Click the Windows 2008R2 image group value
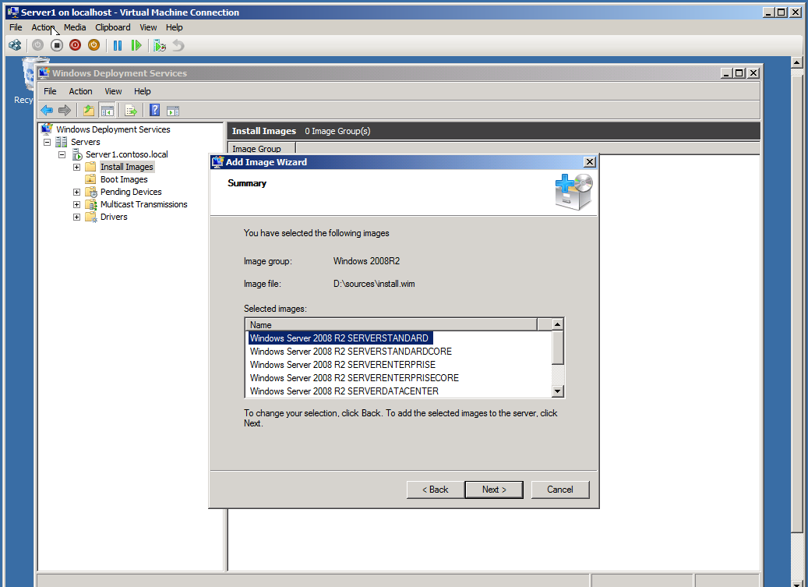 366,261
